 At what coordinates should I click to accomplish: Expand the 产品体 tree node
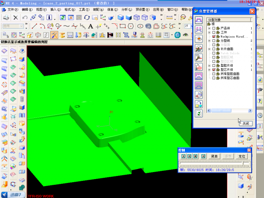[x=209, y=28]
